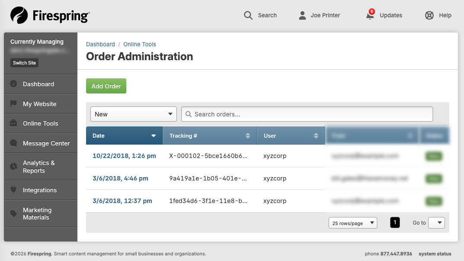Open Online Tools in the sidebar menu
The width and height of the screenshot is (464, 261).
[x=41, y=123]
